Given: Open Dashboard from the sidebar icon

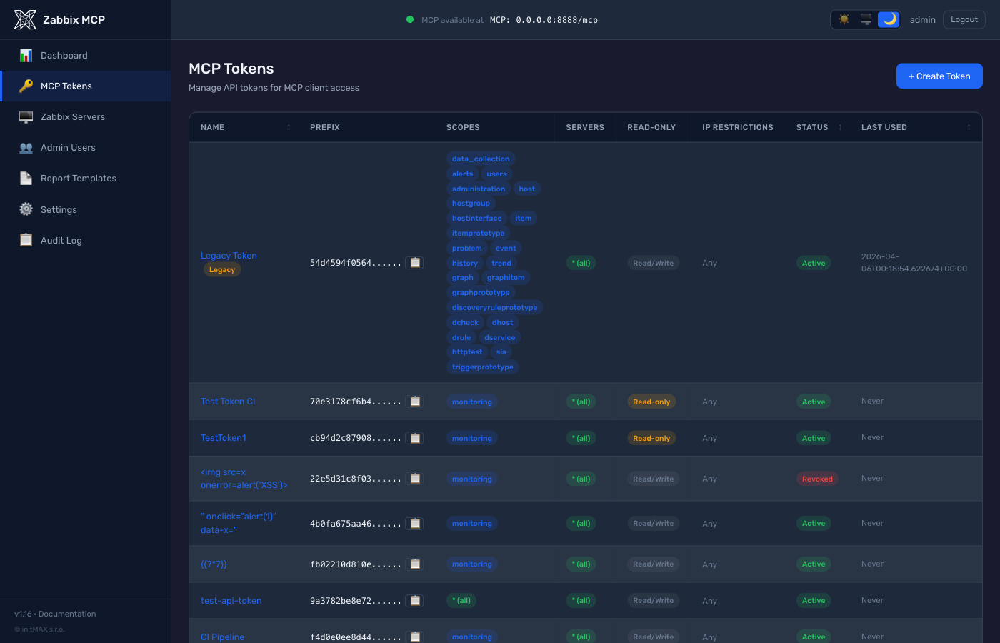Looking at the screenshot, I should coord(26,55).
